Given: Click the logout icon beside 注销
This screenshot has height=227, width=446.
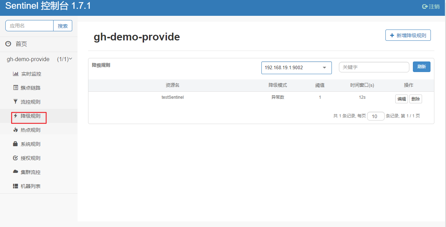Looking at the screenshot, I should 425,7.
